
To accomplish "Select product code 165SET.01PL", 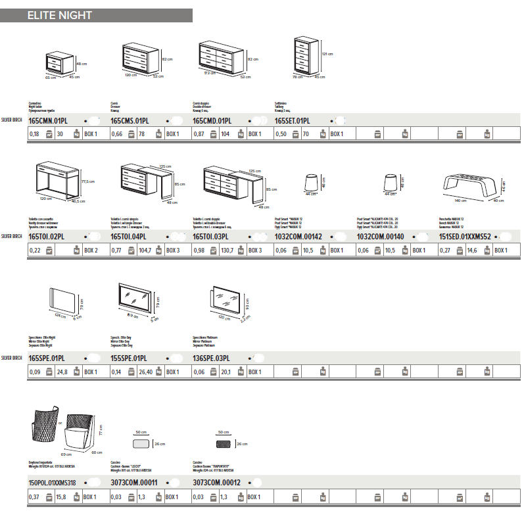I will click(293, 121).
